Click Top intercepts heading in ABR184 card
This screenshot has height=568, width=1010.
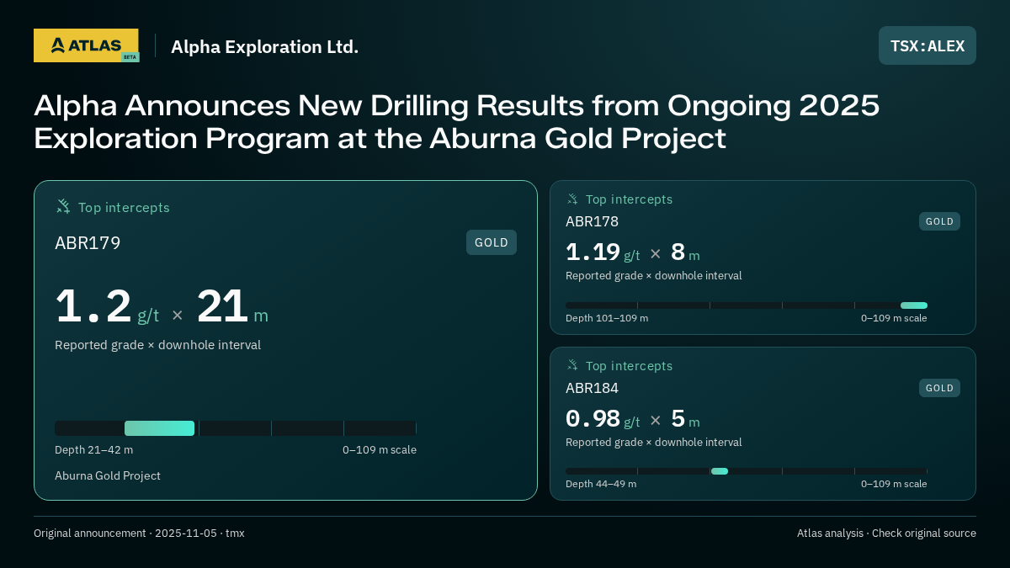click(x=629, y=366)
